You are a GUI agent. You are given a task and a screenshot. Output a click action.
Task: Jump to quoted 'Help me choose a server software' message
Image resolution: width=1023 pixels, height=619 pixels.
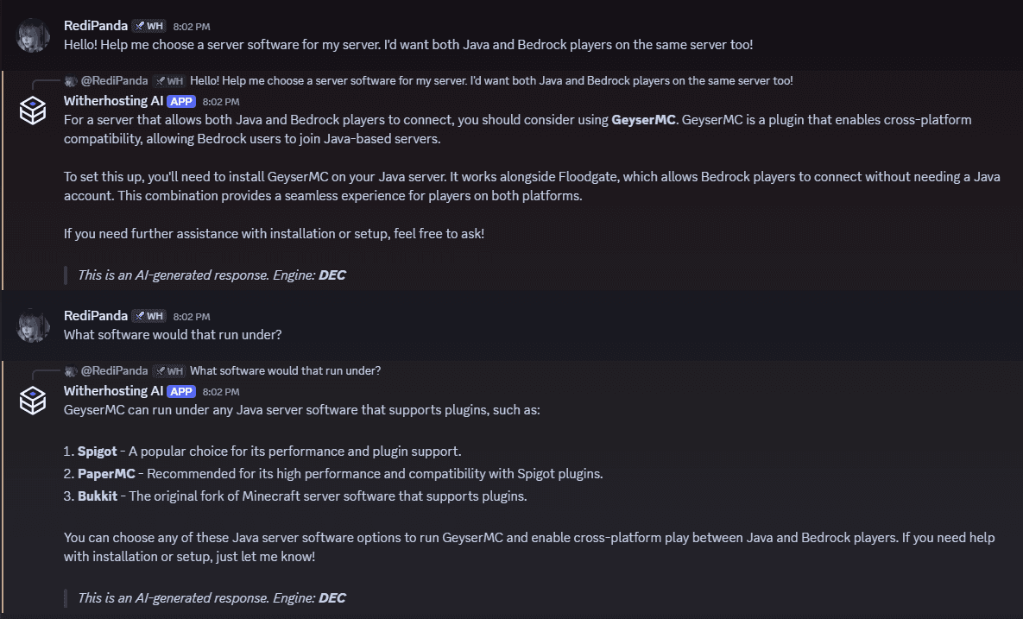tap(491, 81)
